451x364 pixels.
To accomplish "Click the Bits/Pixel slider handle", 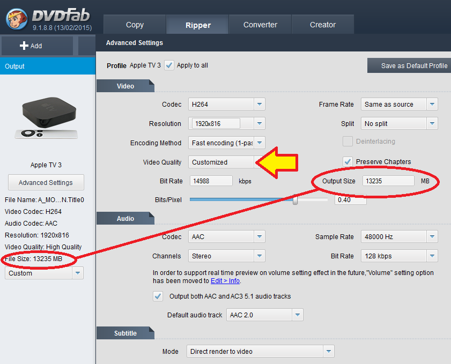I will [x=295, y=200].
